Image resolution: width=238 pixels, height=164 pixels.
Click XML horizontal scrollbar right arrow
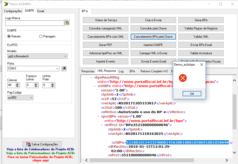[x=227, y=160]
